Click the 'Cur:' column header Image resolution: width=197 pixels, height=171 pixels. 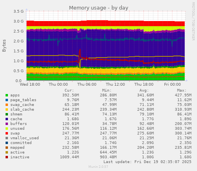coord(69,90)
